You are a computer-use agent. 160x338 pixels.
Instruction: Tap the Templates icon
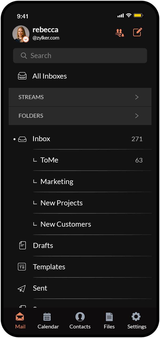pos(22,267)
